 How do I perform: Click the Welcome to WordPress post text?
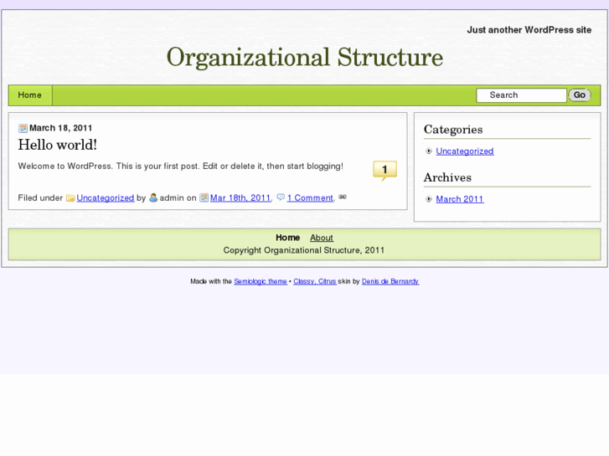[181, 167]
